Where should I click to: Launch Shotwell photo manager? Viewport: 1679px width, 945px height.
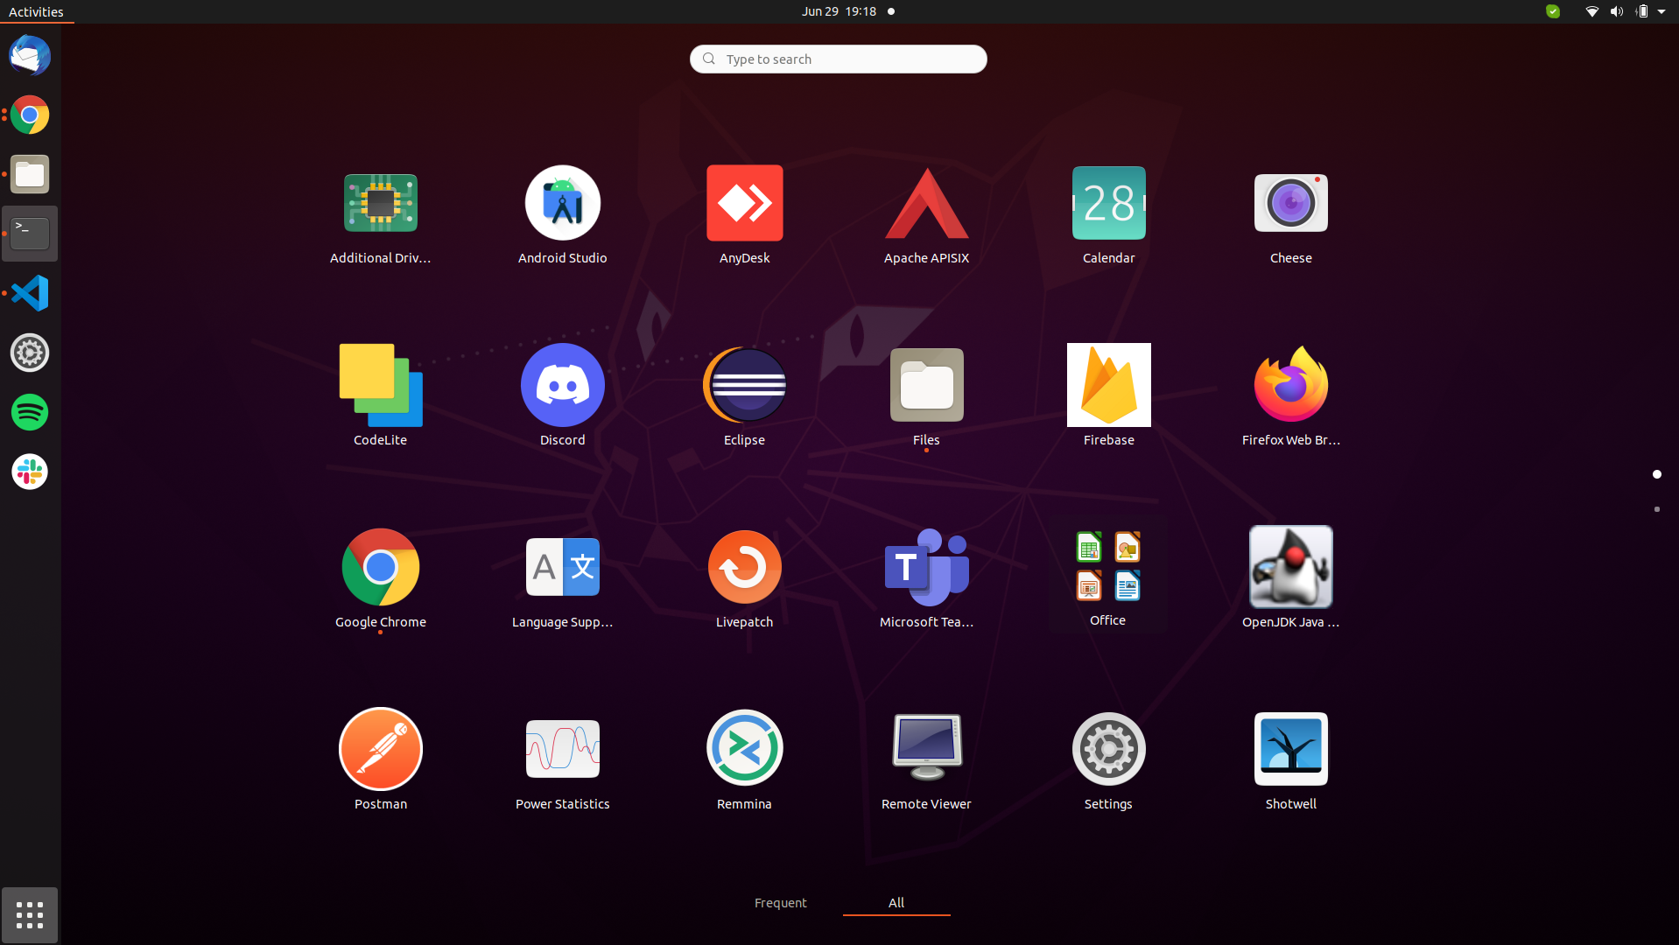click(x=1290, y=762)
